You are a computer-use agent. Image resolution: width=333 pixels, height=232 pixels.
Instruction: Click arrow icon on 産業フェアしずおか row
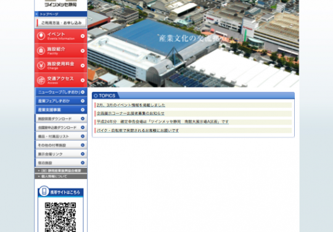tap(83, 101)
